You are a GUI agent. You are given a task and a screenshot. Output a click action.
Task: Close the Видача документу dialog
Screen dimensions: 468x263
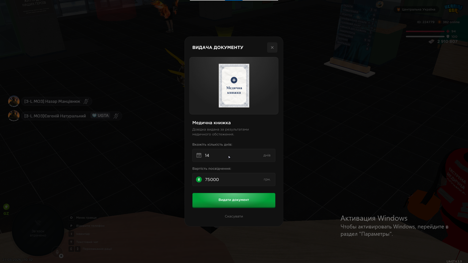coord(272,47)
